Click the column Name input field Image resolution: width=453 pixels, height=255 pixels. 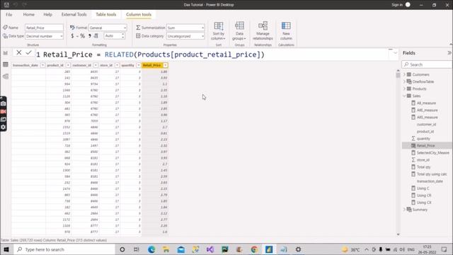(44, 28)
